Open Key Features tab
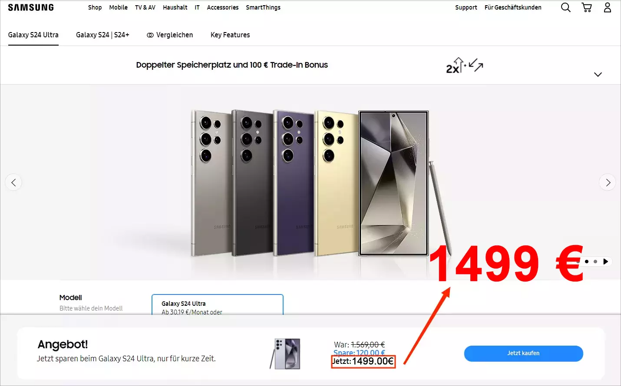The image size is (621, 386). [x=230, y=35]
